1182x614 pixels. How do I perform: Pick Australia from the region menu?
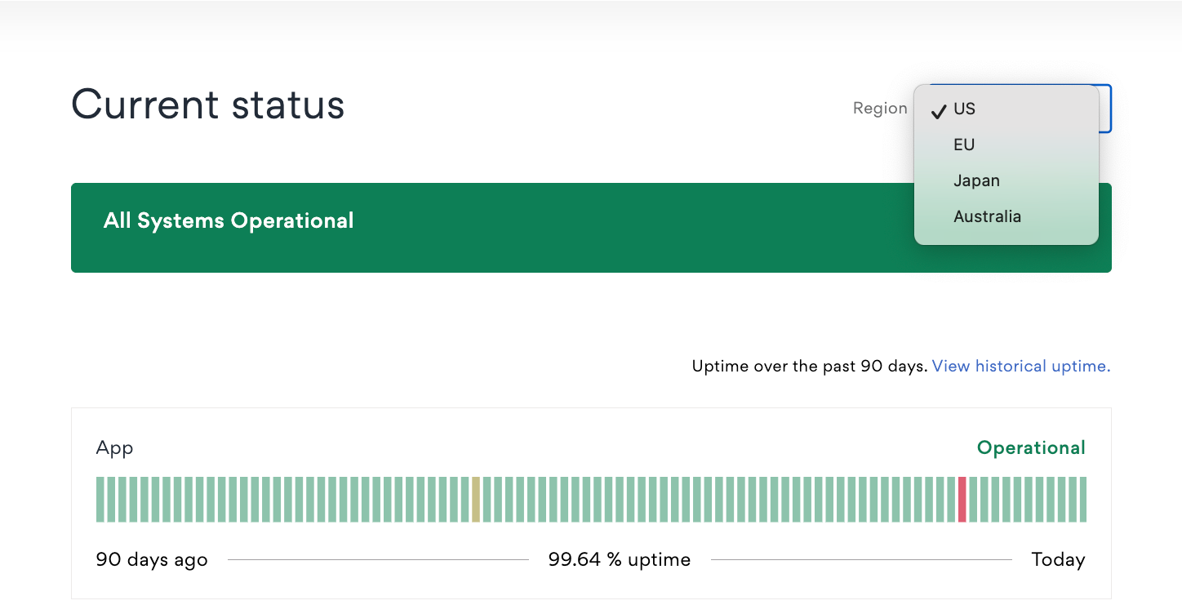point(1006,216)
